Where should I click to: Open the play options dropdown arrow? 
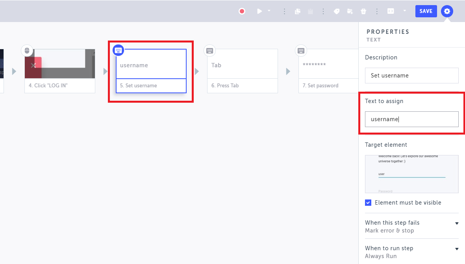click(x=269, y=11)
